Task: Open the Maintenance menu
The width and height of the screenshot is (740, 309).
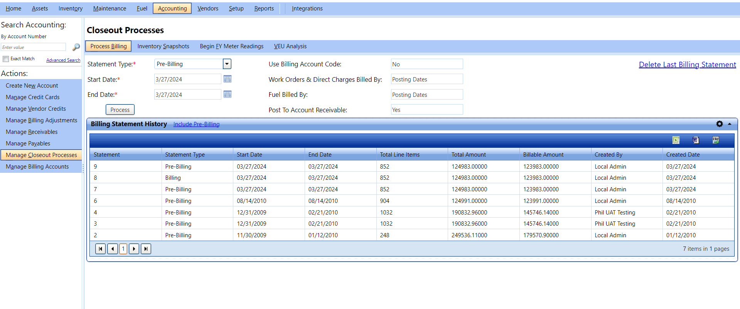Action: tap(110, 8)
